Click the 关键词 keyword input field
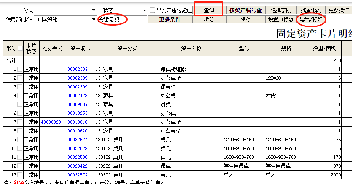Image resolution: width=352 pixels, height=184 pixels. [x=130, y=19]
